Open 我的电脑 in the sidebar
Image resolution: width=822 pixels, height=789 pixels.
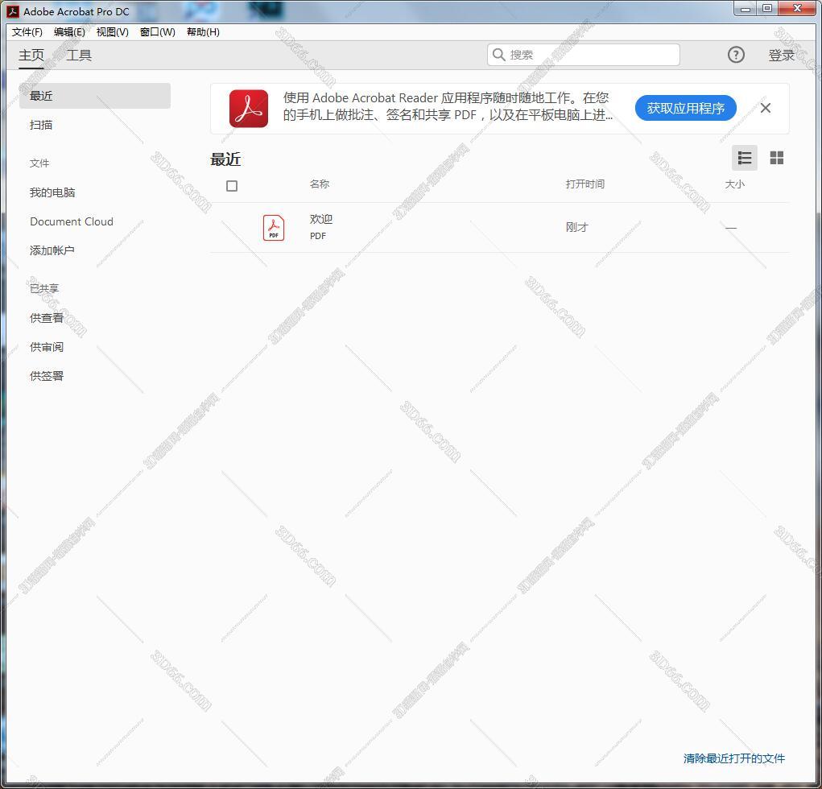(52, 192)
